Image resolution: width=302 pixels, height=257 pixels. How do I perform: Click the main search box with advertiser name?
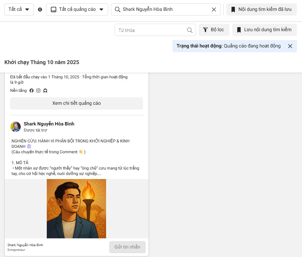163,9
